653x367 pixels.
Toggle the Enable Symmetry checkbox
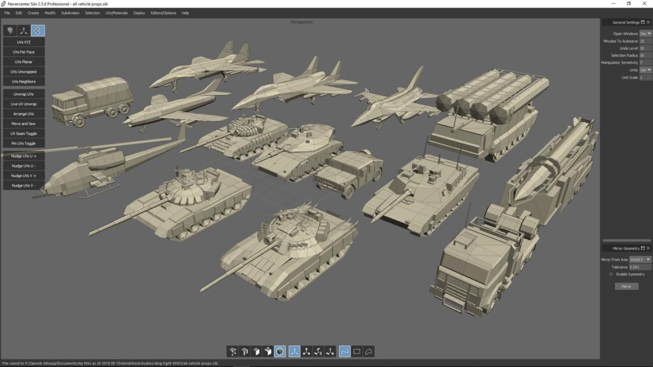pos(611,274)
